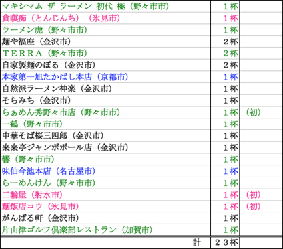Click the らぁめん秀野々市店（野々市市） cell
The image size is (283, 249).
point(105,112)
